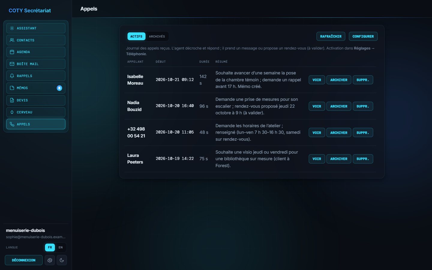Open the settings gear icon

(50, 260)
